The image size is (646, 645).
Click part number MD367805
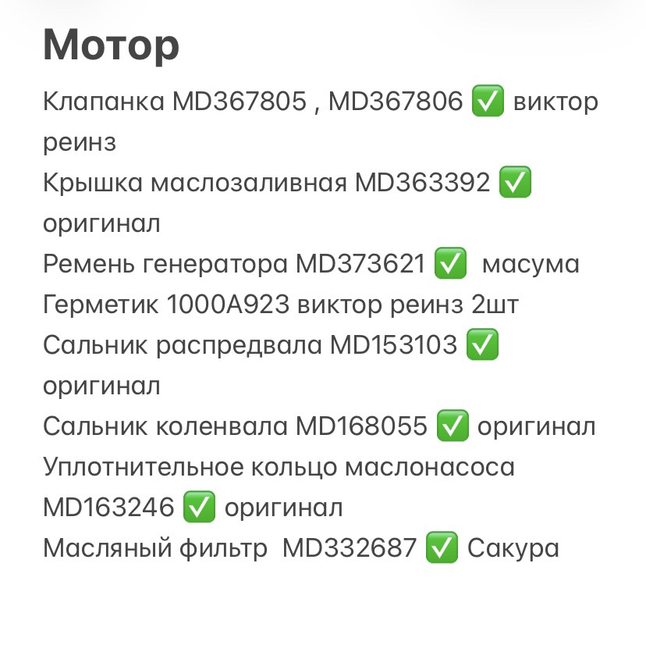point(240,102)
